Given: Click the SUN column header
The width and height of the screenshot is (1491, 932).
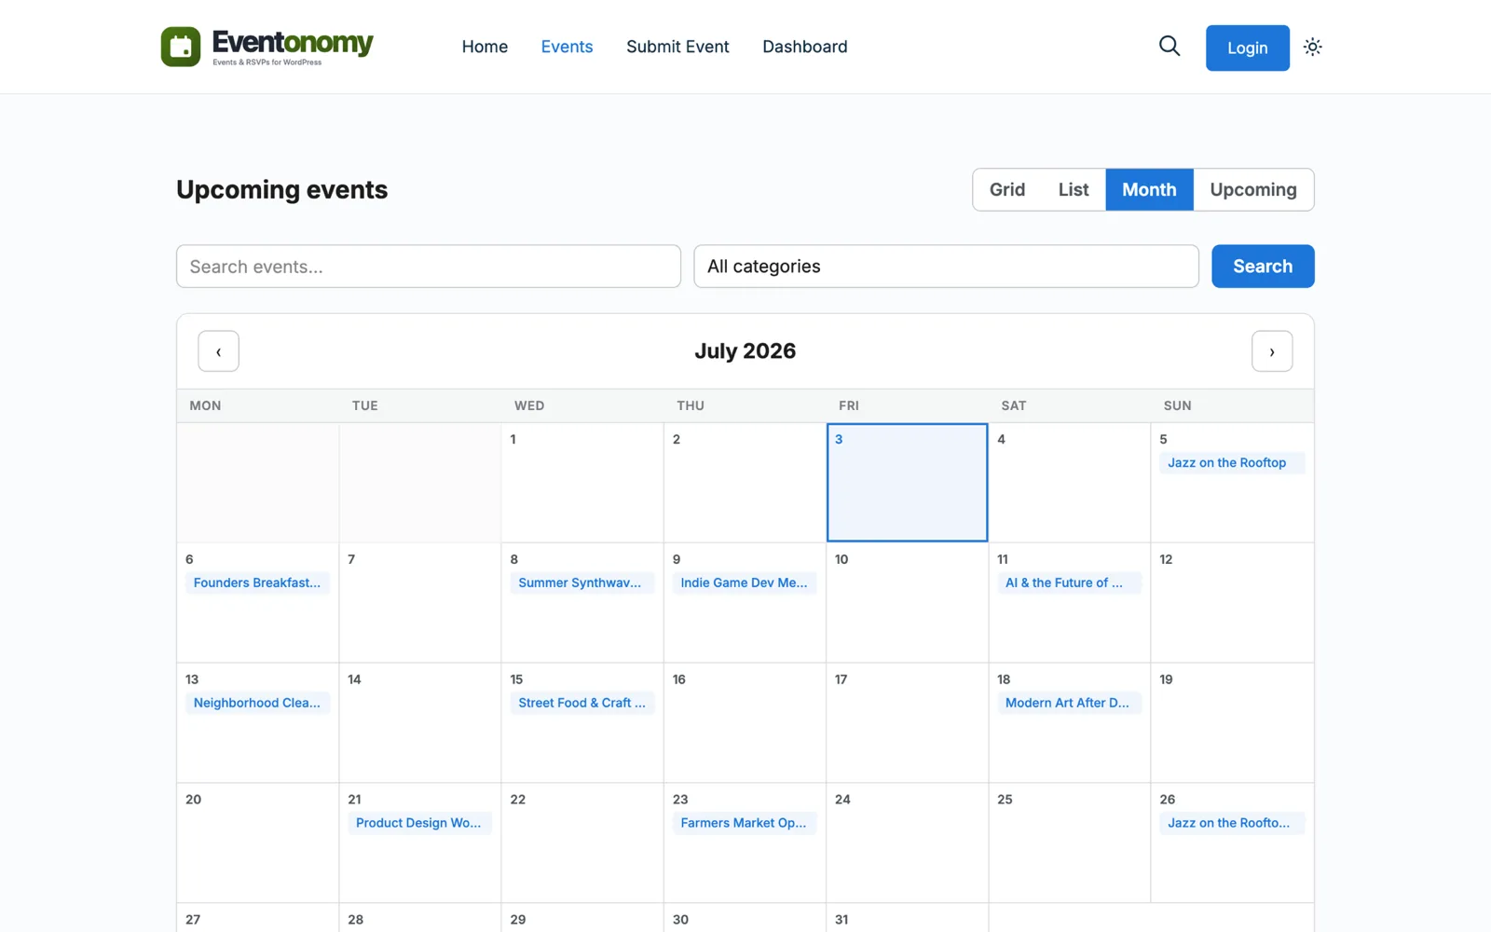Looking at the screenshot, I should coord(1177,405).
